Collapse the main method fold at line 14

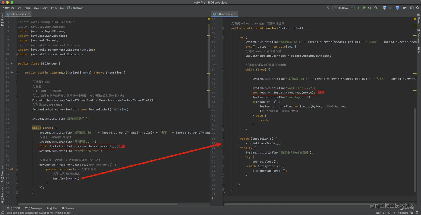tap(17, 73)
